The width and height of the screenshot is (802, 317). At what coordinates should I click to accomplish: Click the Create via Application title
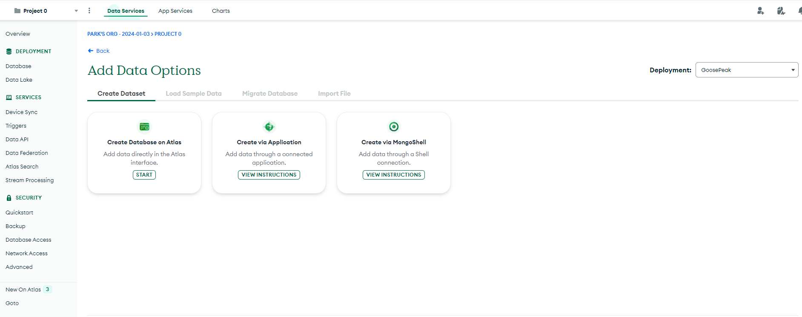(x=269, y=143)
